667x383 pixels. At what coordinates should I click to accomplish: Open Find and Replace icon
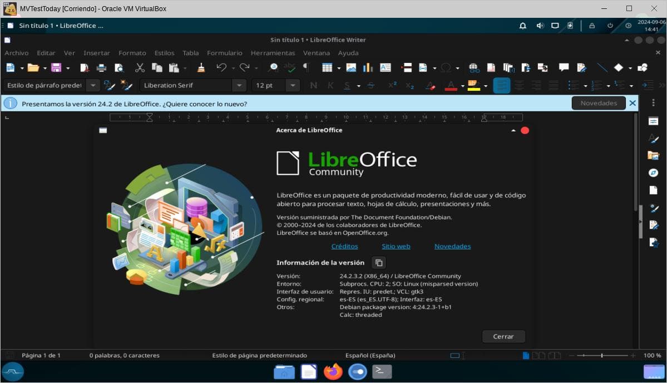[x=274, y=68]
